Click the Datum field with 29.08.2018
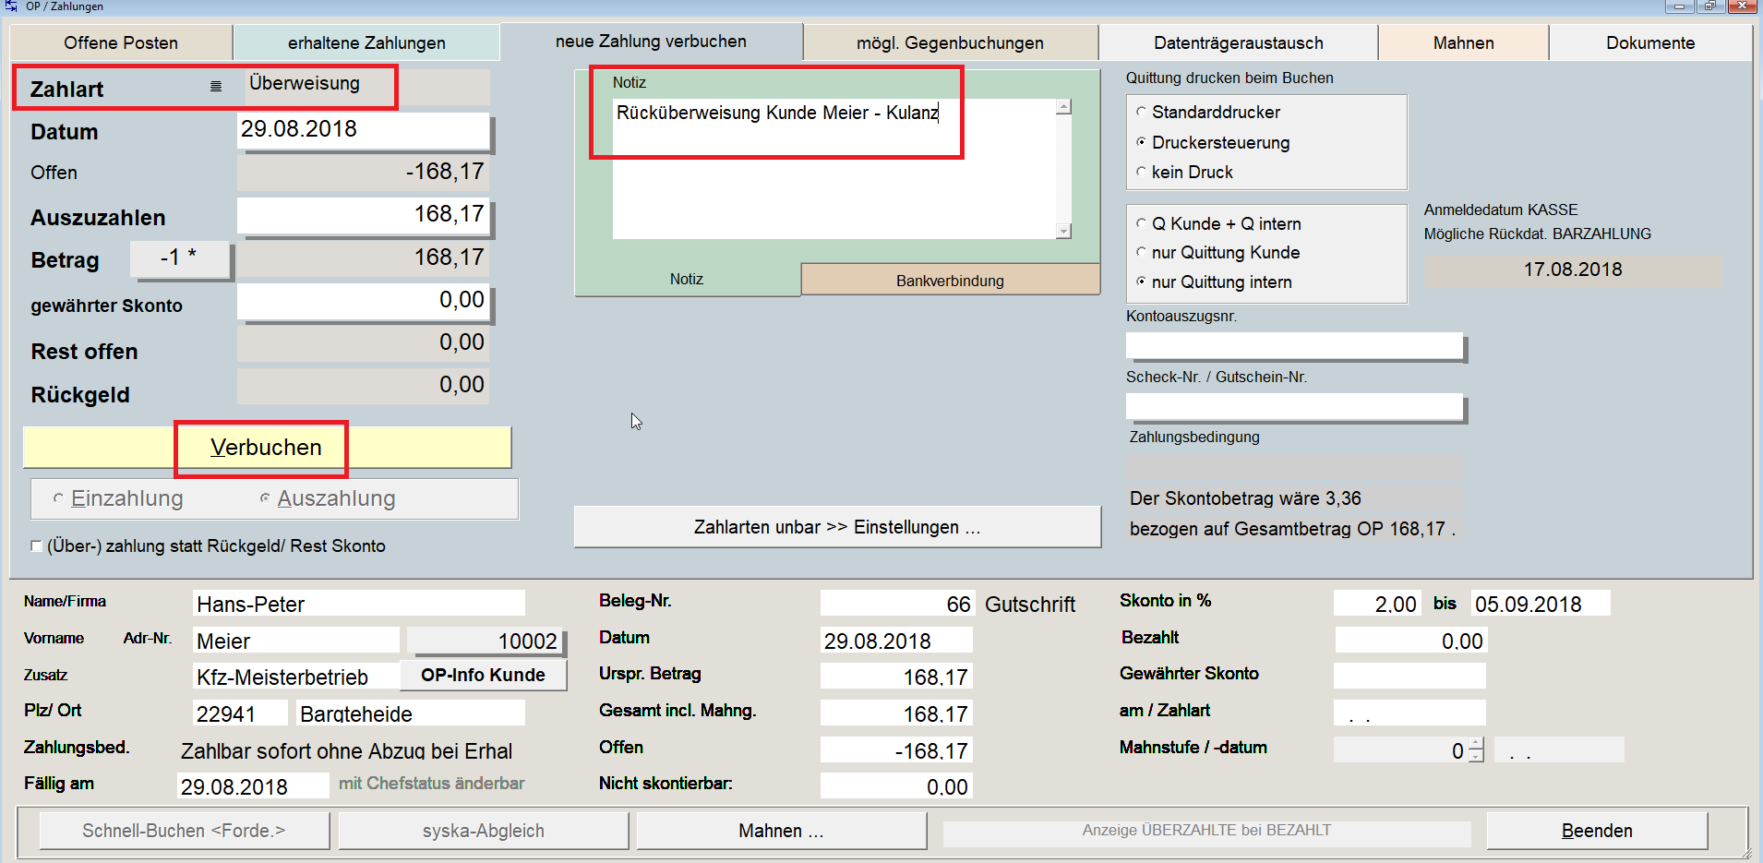1763x863 pixels. tap(363, 129)
